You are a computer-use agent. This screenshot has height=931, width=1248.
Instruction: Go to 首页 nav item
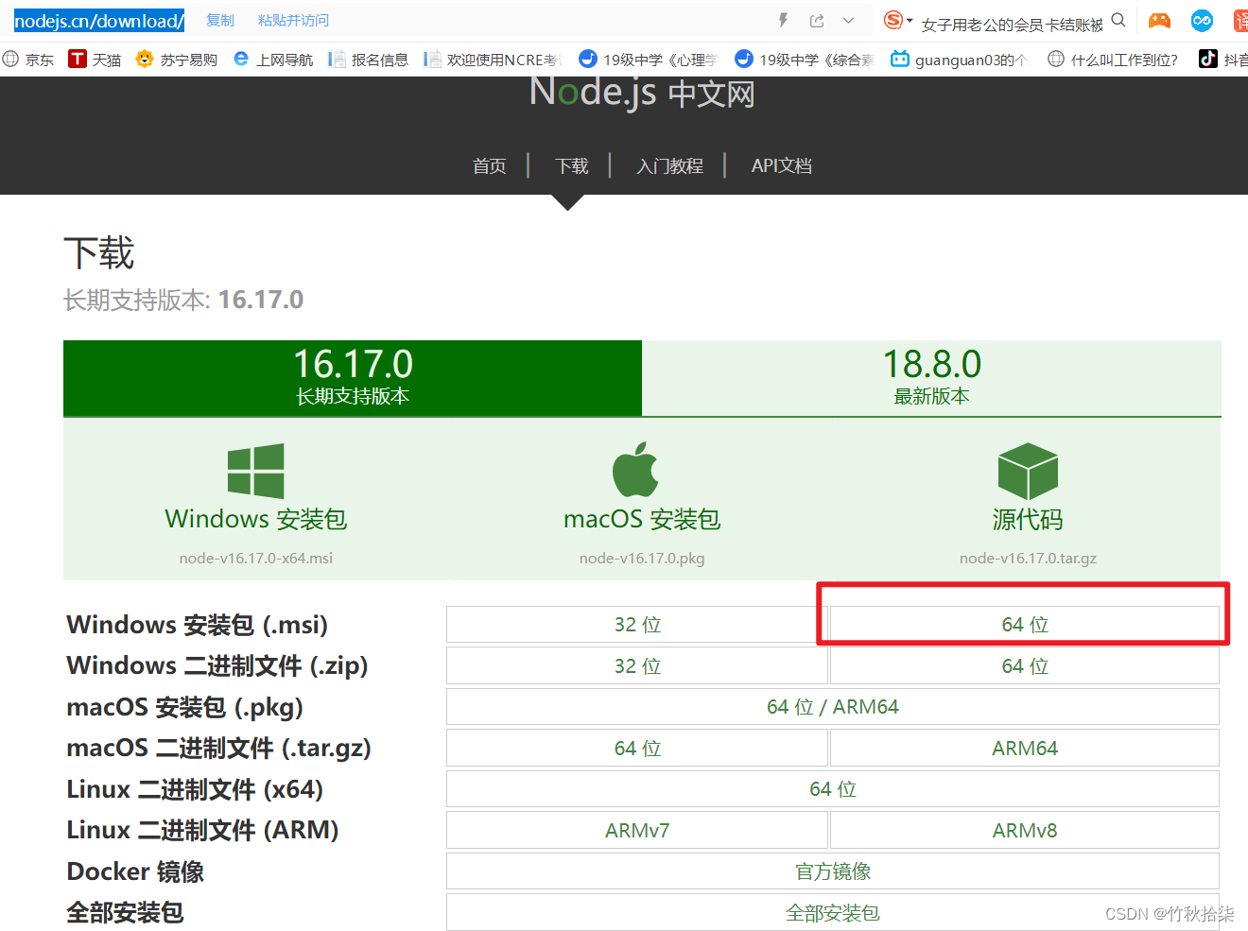click(x=490, y=165)
